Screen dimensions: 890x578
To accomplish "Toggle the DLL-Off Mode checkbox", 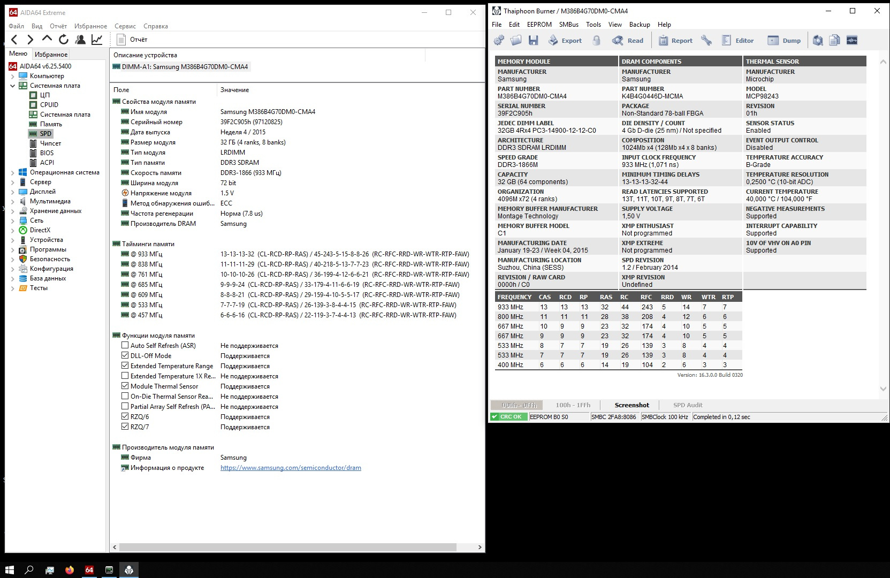I will tap(125, 356).
